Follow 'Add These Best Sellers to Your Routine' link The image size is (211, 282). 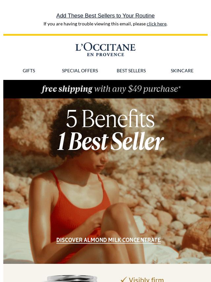[105, 16]
